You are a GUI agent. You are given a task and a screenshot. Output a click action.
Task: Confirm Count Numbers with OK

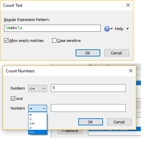[x=90, y=122]
